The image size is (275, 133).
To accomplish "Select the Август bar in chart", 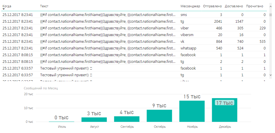I will coord(94,120).
